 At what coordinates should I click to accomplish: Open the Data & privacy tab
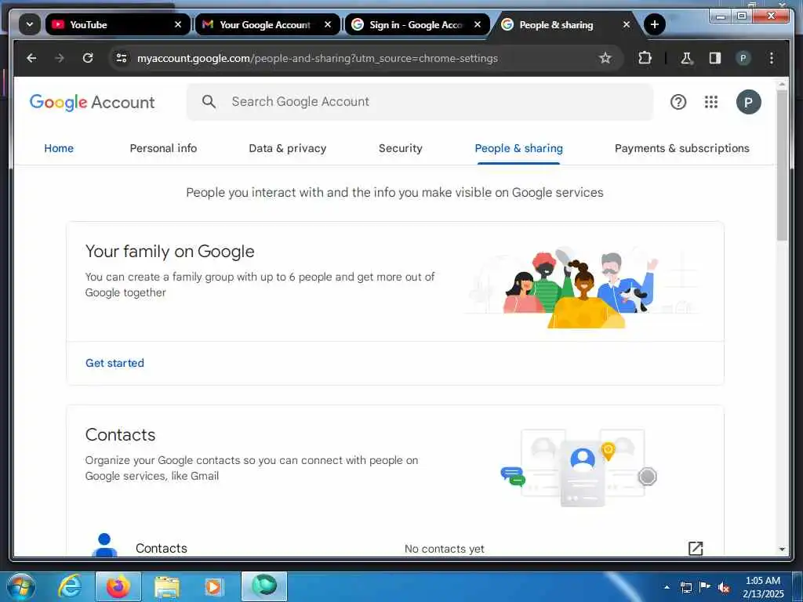pyautogui.click(x=287, y=148)
